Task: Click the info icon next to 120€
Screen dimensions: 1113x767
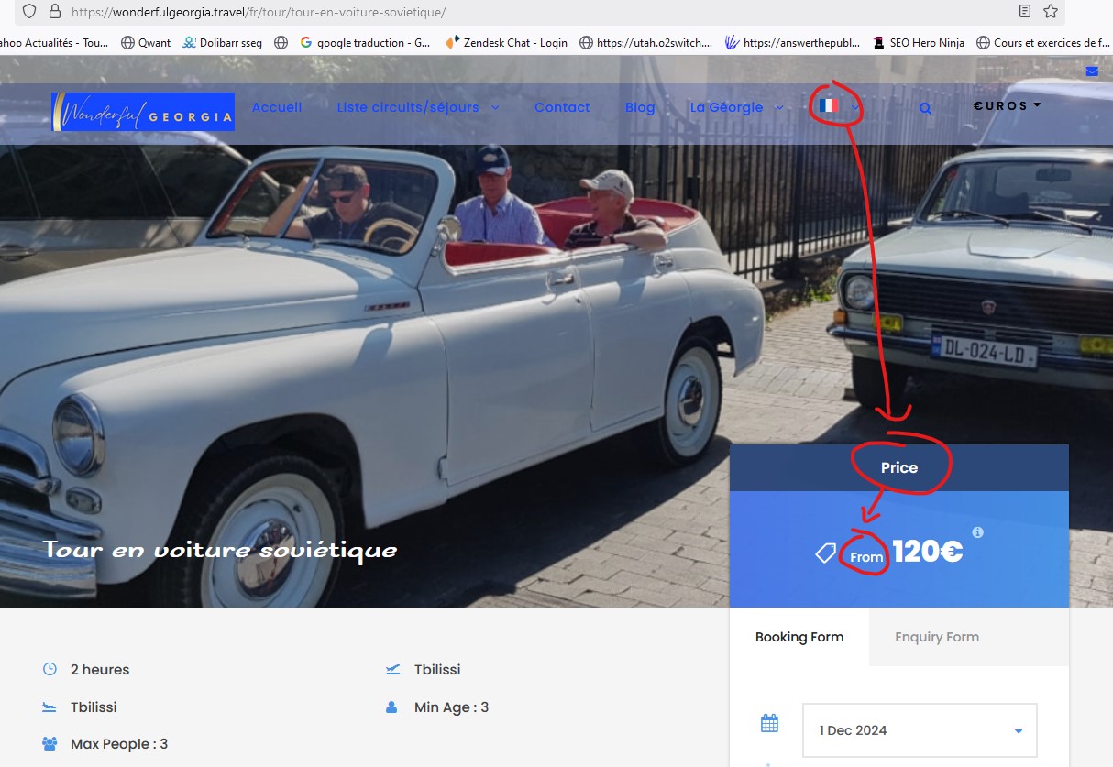Action: (x=977, y=532)
